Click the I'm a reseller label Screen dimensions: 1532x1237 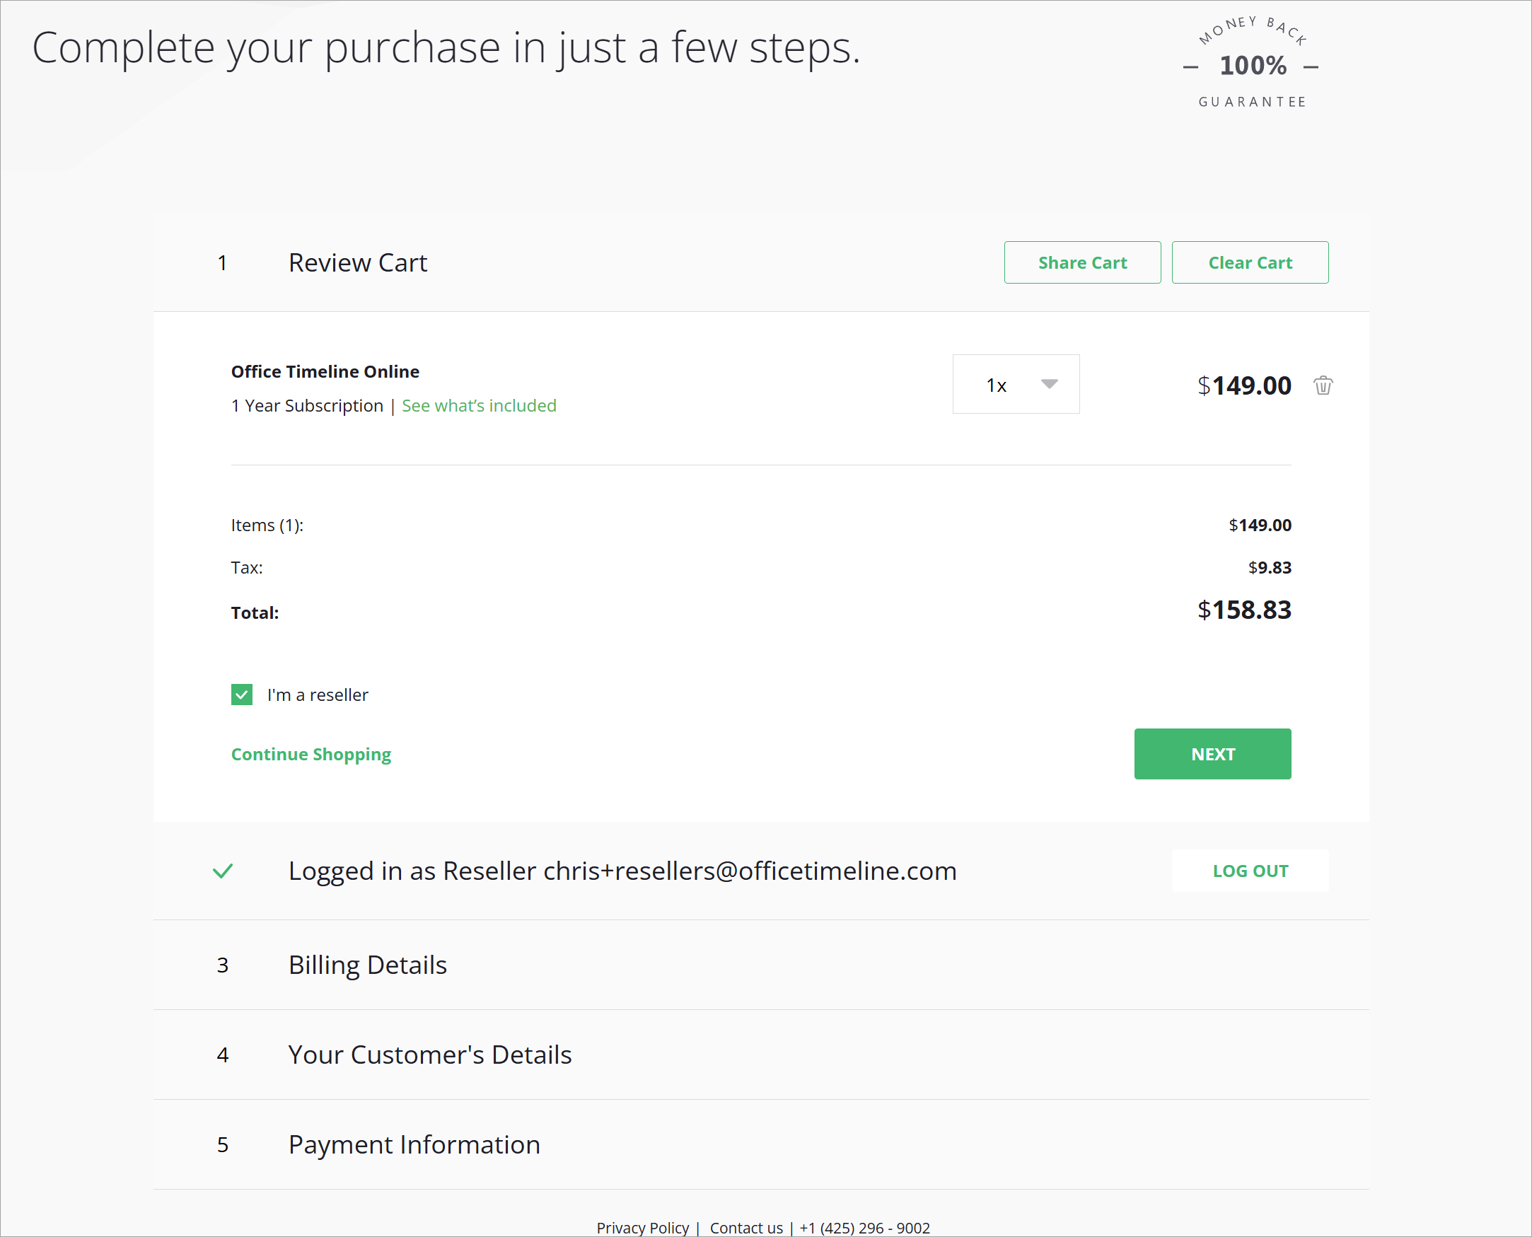point(318,695)
